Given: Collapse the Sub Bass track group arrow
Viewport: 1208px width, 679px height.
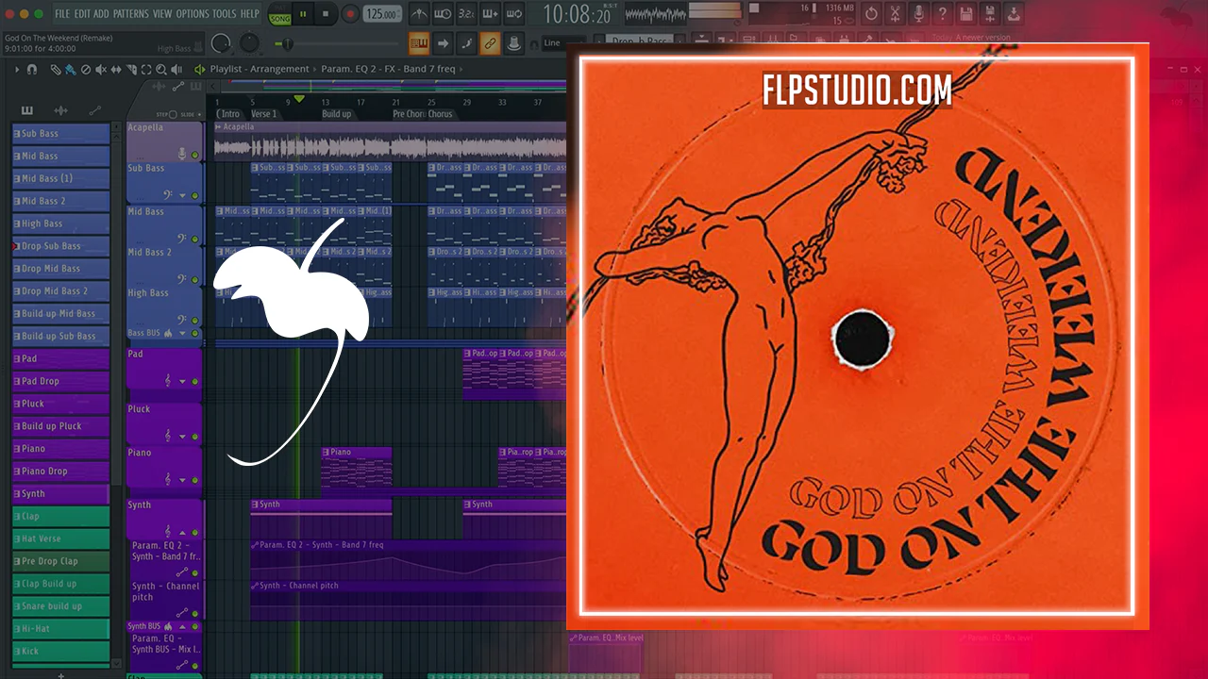Looking at the screenshot, I should coord(182,195).
